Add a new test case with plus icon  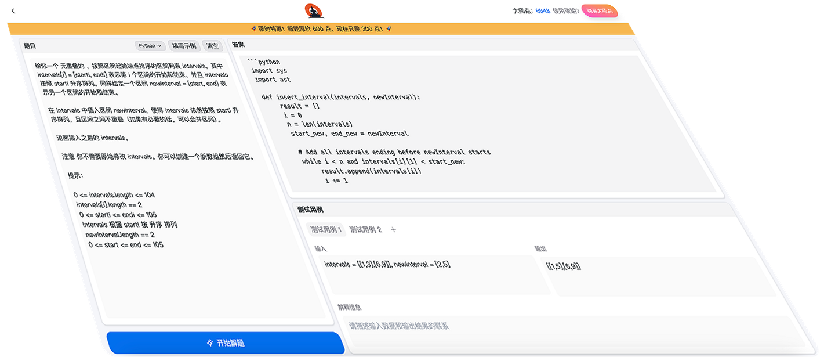click(393, 229)
